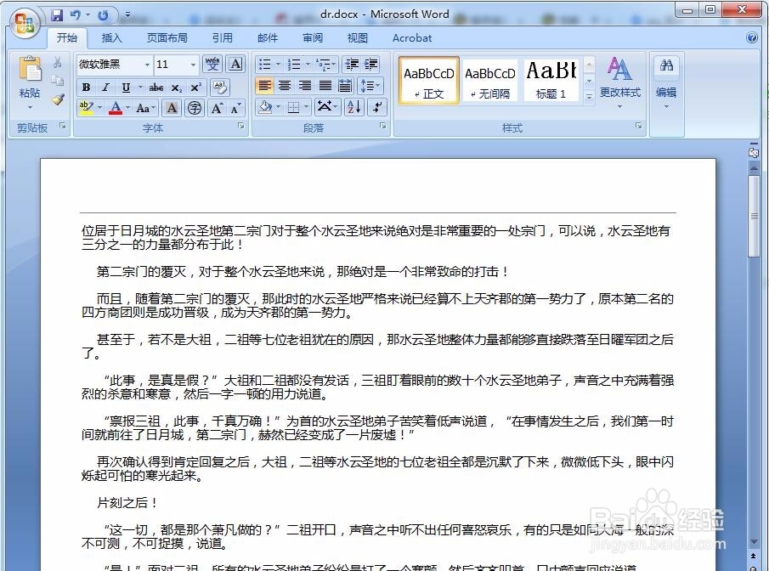Open the Office button menu
Viewport: 769px width, 571px height.
(25, 23)
